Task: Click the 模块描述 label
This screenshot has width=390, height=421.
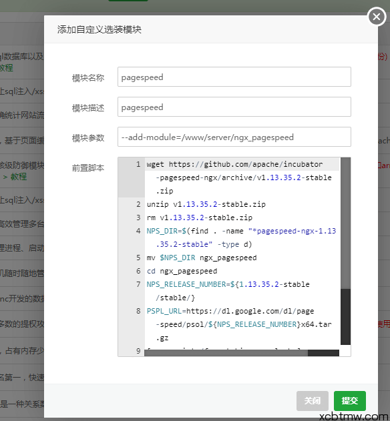Action: point(88,108)
